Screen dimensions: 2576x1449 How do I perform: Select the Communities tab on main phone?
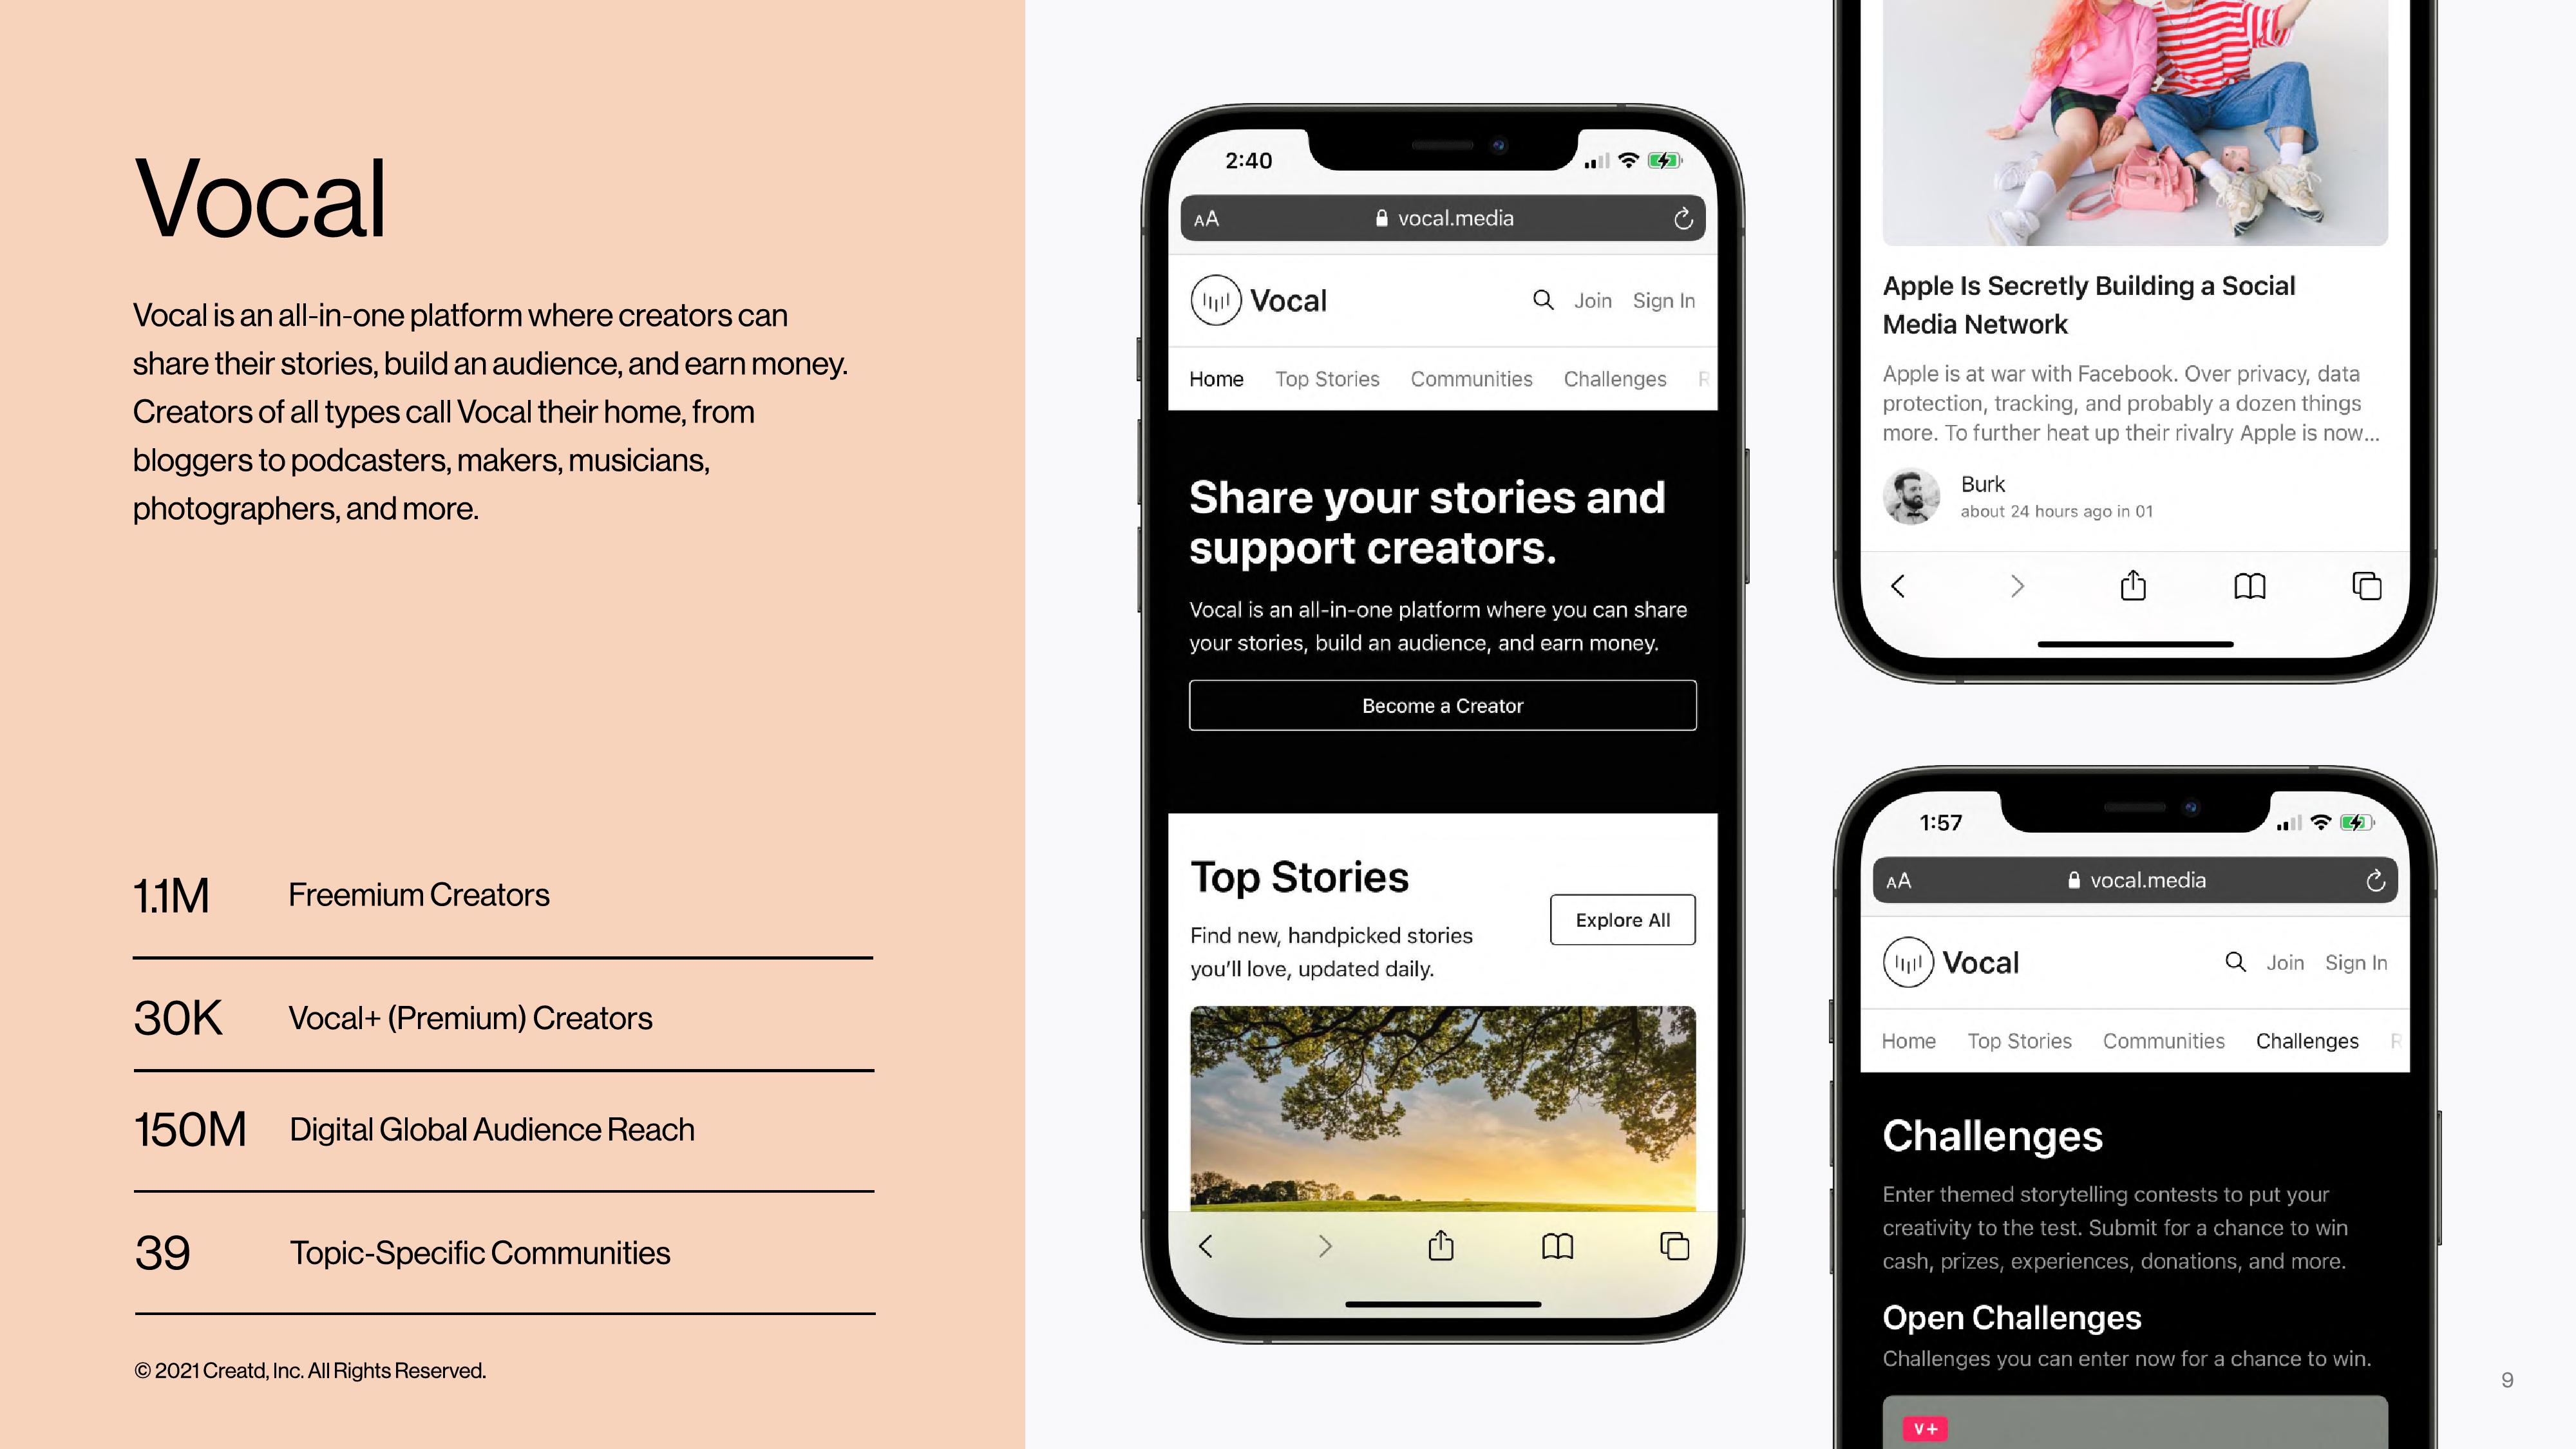[1470, 379]
